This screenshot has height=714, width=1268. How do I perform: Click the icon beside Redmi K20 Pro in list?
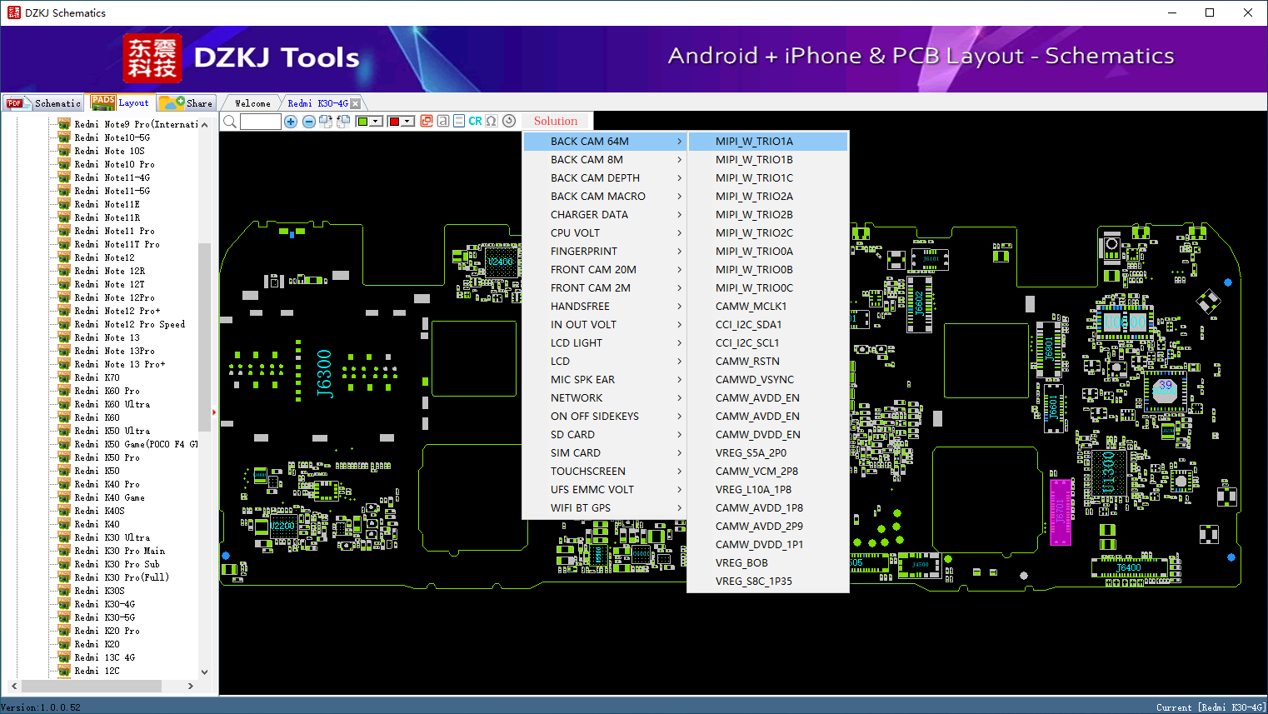(x=64, y=631)
